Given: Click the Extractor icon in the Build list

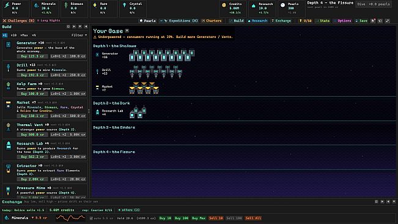Looking at the screenshot, I should [x=9, y=168].
